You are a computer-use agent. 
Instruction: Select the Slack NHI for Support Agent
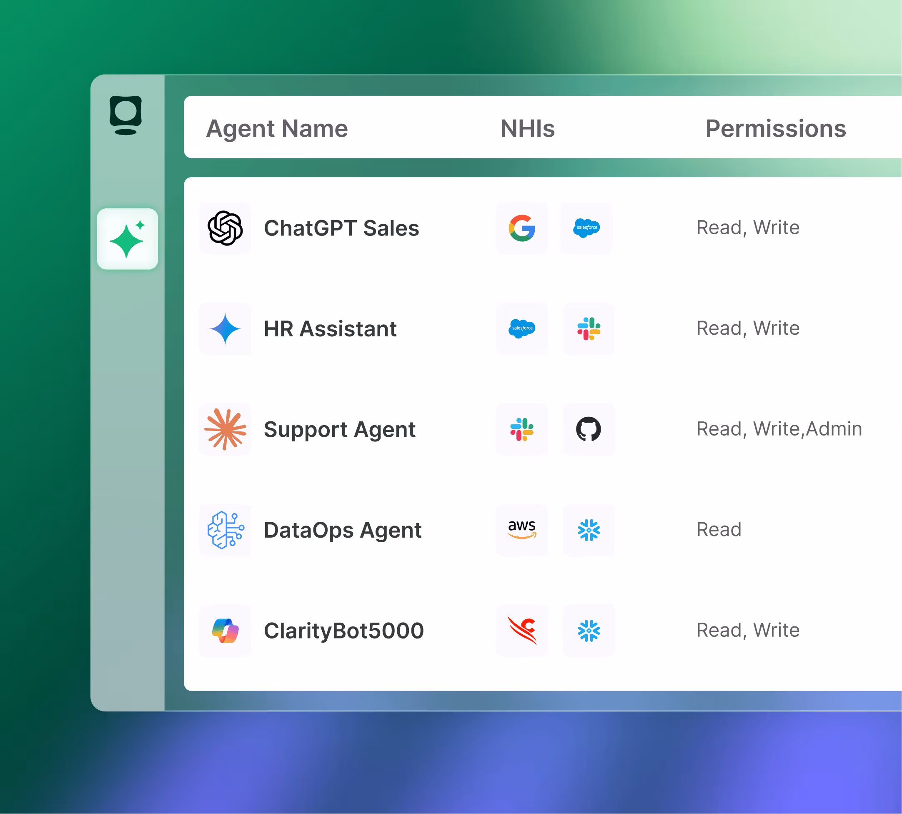(x=522, y=429)
